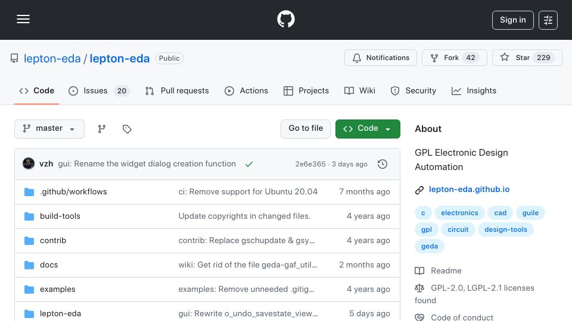This screenshot has height=321, width=572.
Task: Select the 'circuit' topic tag
Action: point(458,229)
